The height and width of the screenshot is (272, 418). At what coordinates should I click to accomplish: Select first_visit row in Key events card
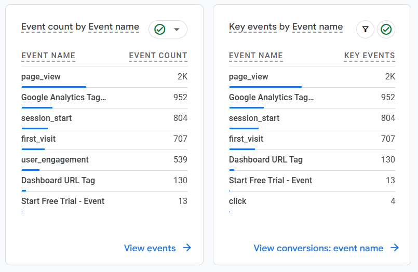312,139
